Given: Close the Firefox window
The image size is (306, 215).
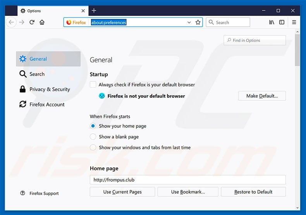Looking at the screenshot, I should pos(293,10).
